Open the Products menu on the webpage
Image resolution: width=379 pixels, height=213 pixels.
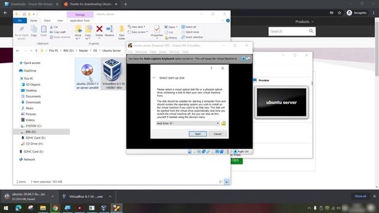pyautogui.click(x=304, y=22)
